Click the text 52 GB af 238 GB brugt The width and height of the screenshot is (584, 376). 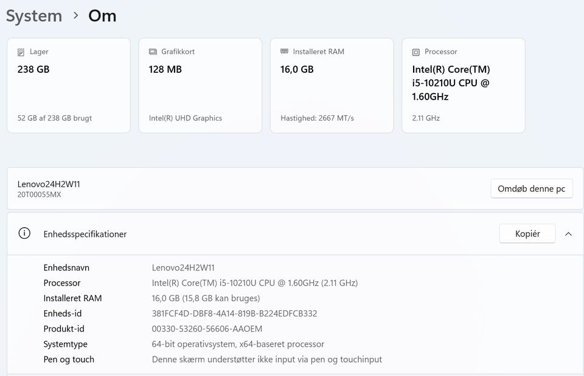click(x=55, y=118)
